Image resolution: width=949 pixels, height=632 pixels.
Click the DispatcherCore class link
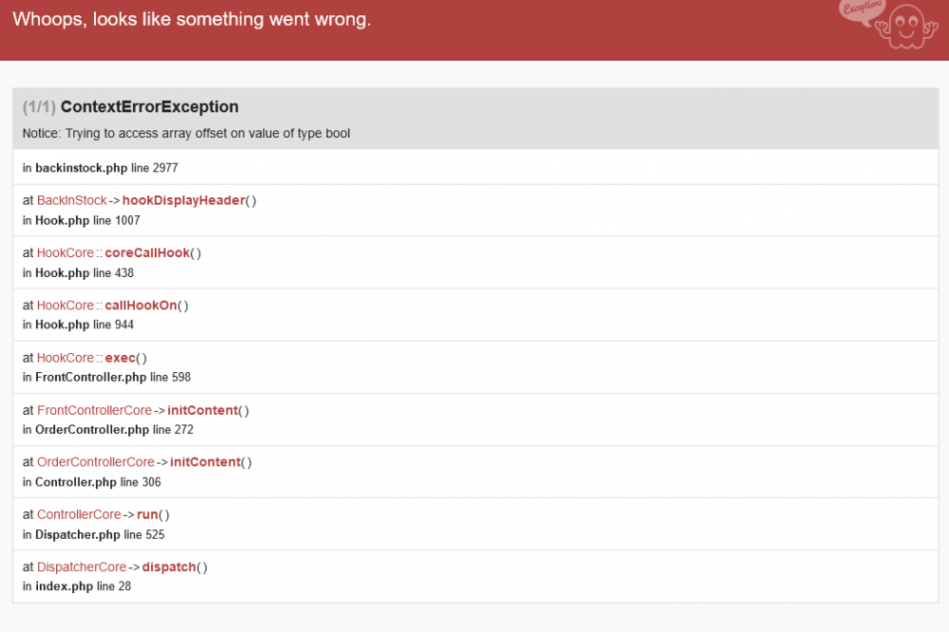point(82,567)
